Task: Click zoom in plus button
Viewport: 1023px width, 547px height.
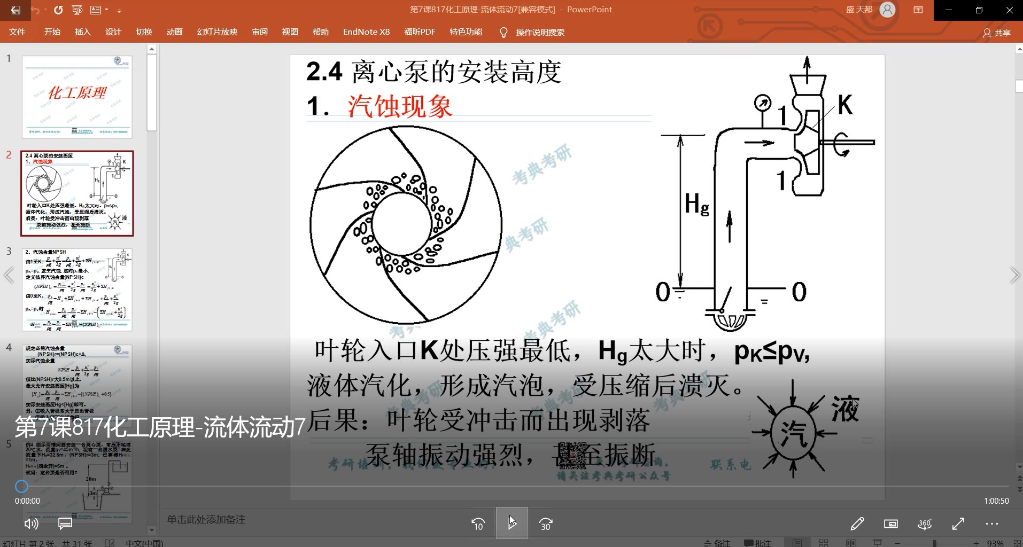Action: coord(976,543)
